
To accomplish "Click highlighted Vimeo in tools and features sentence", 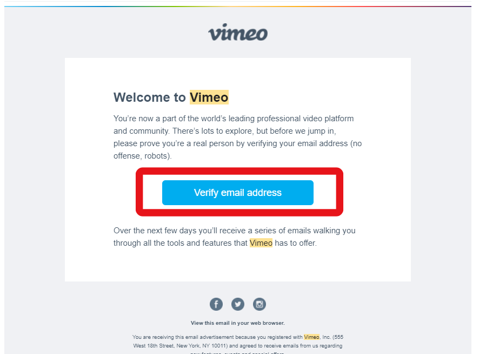I will 261,243.
